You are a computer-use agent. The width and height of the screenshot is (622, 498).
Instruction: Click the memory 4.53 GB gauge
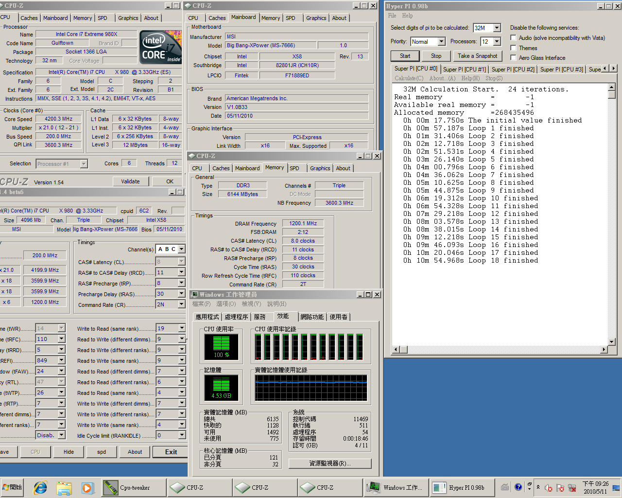click(221, 388)
